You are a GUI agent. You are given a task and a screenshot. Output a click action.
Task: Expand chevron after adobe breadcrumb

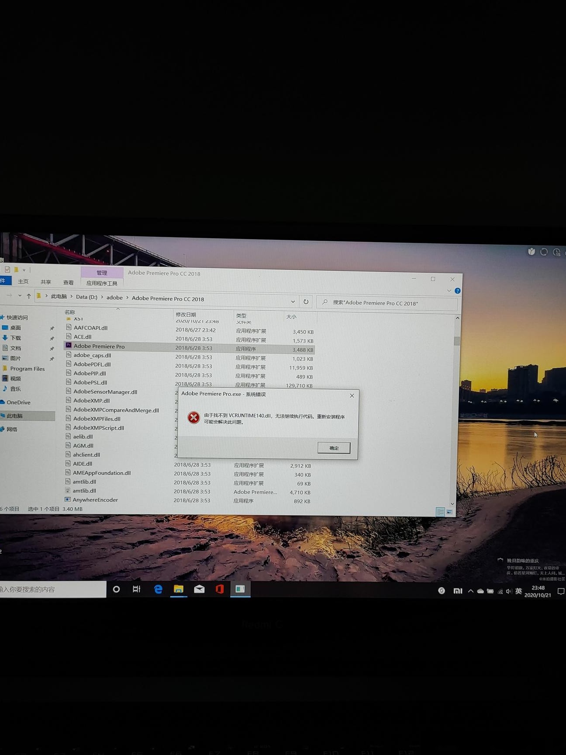click(127, 298)
